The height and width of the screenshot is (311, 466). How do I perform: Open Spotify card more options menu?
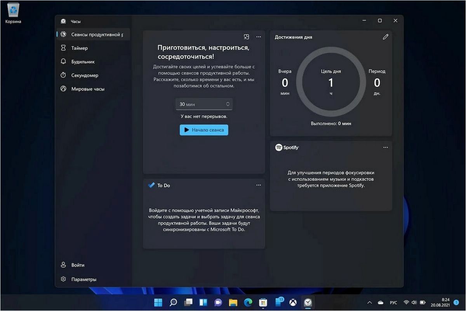point(385,148)
